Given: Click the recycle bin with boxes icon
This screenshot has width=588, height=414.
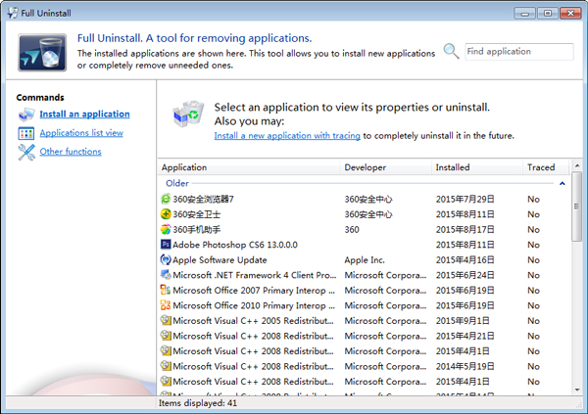Looking at the screenshot, I should (188, 114).
